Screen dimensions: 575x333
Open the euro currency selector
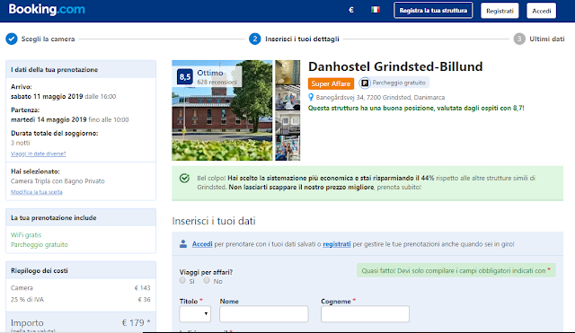click(x=351, y=10)
